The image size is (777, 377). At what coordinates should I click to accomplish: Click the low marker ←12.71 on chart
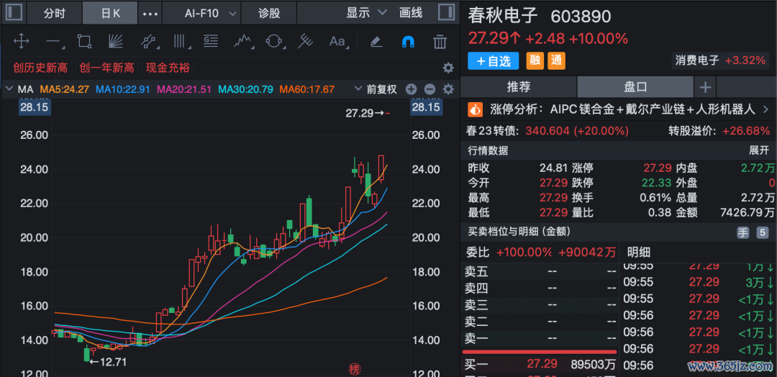coord(108,362)
